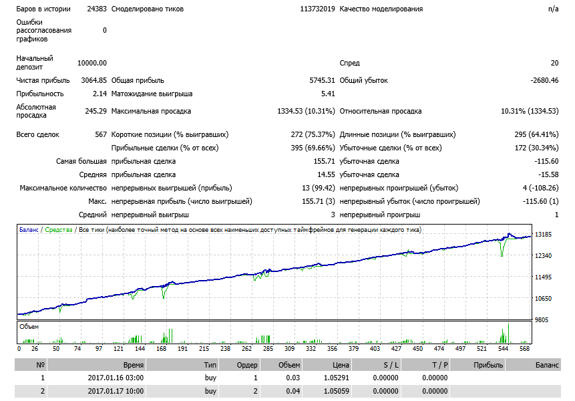Select the consecutive losses value 4 (-108.26)
This screenshot has height=401, width=575.
540,188
